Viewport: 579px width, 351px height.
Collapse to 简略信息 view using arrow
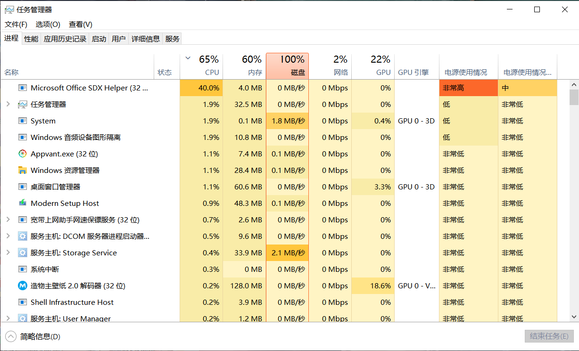click(10, 336)
